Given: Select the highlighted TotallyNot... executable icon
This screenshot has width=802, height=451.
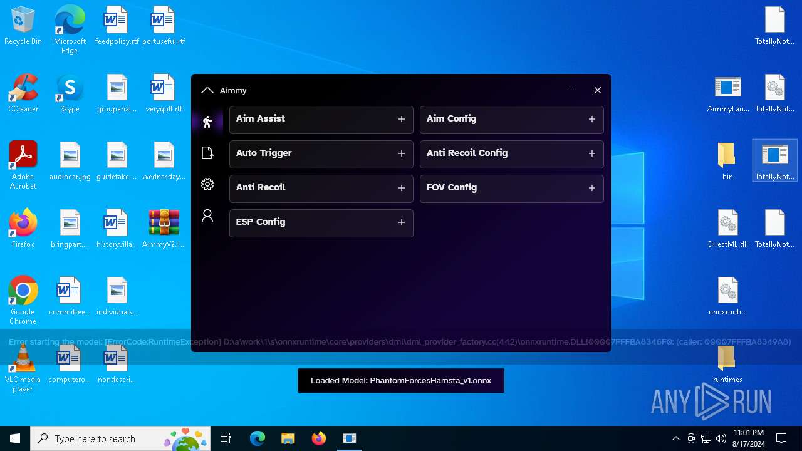Looking at the screenshot, I should click(x=774, y=161).
